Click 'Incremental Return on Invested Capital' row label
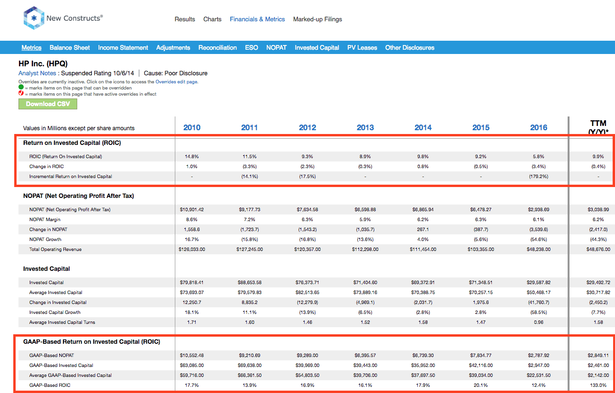615x393 pixels. point(71,176)
